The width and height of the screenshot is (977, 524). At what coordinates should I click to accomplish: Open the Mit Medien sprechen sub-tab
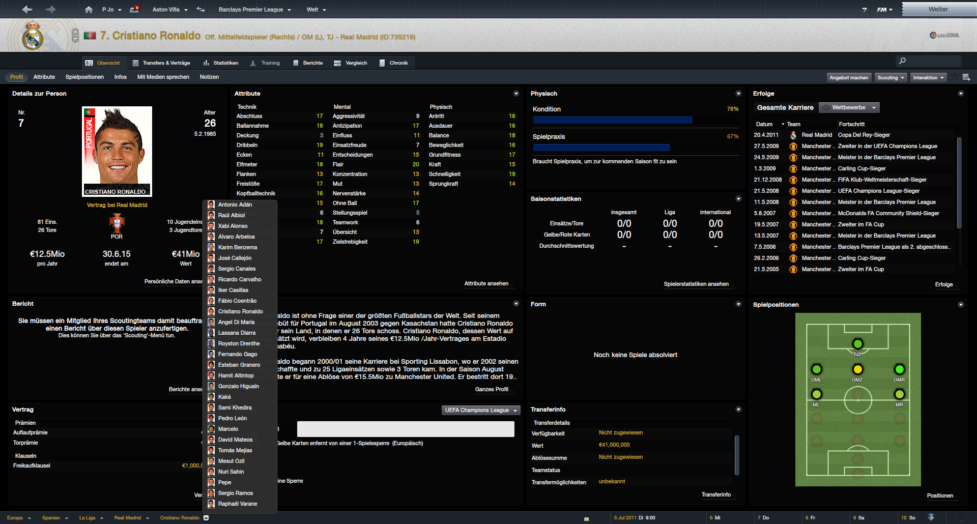163,77
